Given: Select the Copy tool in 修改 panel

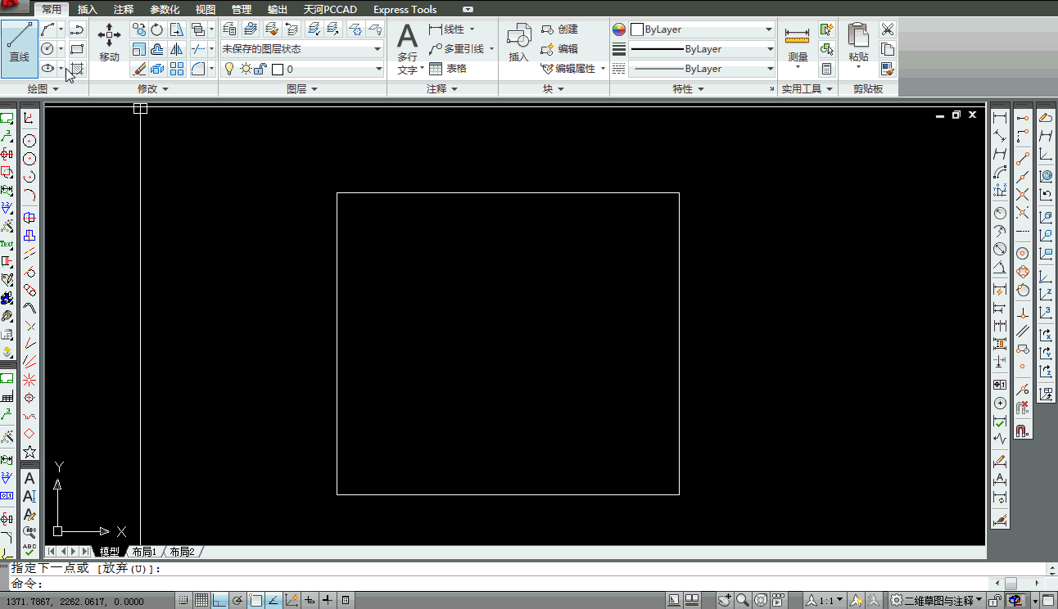Looking at the screenshot, I should coord(138,29).
